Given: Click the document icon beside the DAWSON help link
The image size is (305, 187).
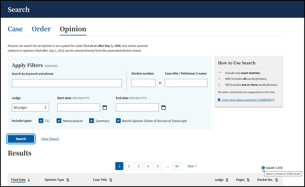Looking at the screenshot, I should 219,100.
